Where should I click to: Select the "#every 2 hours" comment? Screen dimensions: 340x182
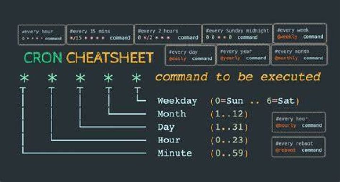click(x=158, y=31)
